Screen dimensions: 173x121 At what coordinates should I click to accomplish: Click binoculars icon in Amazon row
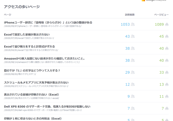click(x=167, y=60)
